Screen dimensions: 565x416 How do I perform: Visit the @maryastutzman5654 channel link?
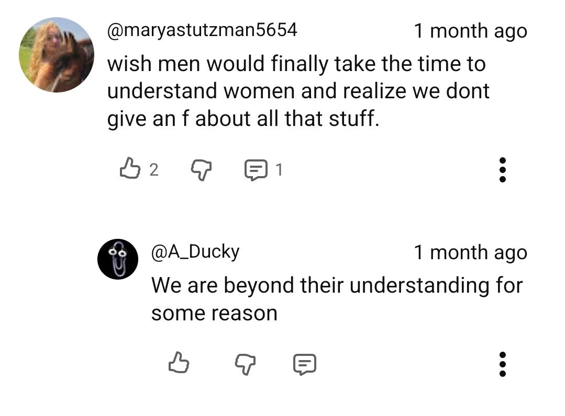click(x=202, y=30)
